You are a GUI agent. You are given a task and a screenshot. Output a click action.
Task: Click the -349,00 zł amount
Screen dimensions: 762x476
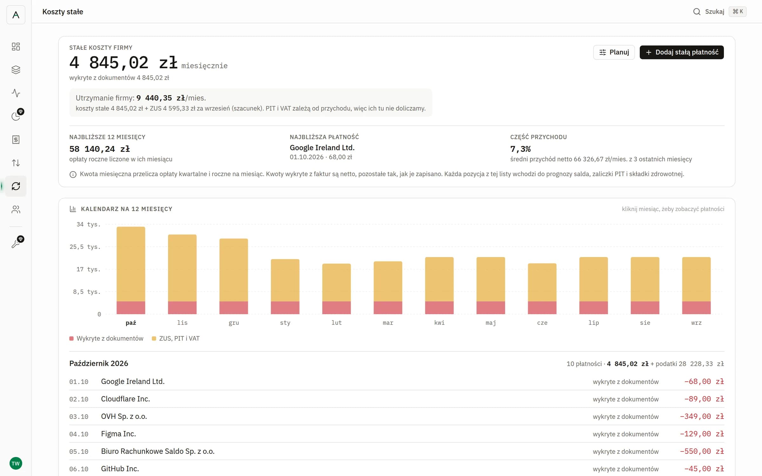pyautogui.click(x=702, y=416)
